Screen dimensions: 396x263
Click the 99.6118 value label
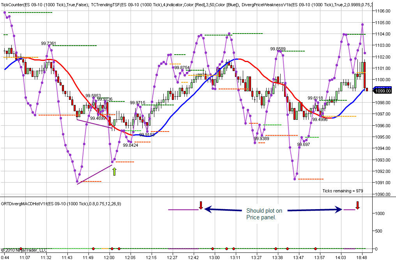(x=315, y=98)
